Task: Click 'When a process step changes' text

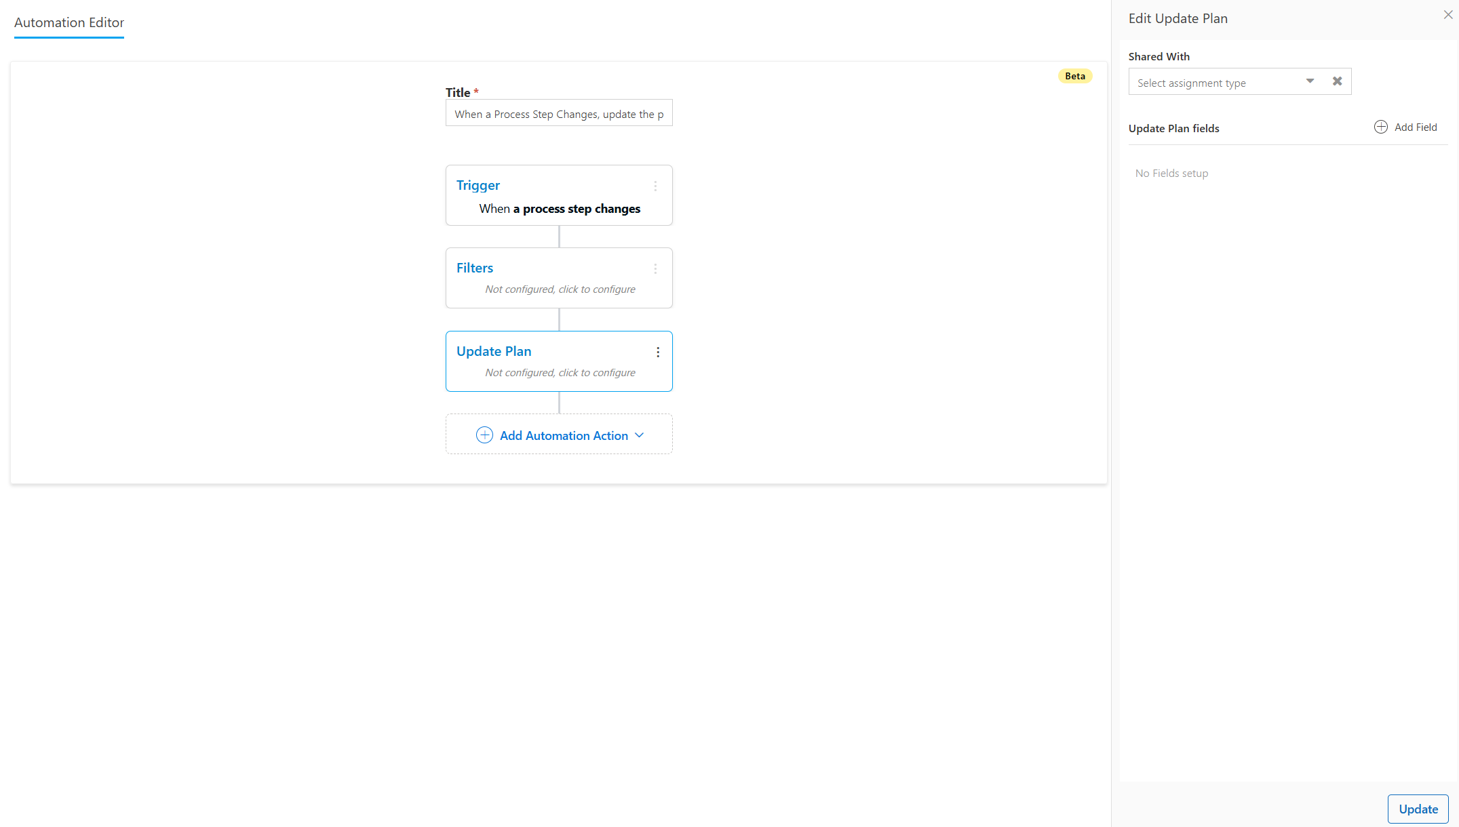Action: [x=560, y=209]
